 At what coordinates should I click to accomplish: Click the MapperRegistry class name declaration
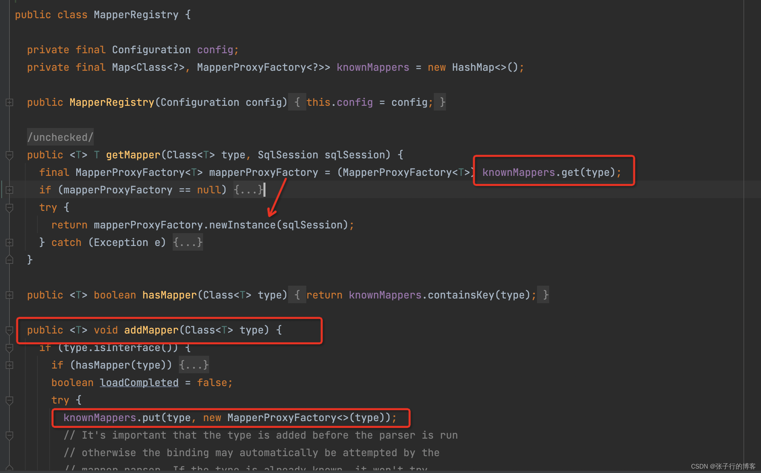pyautogui.click(x=136, y=15)
